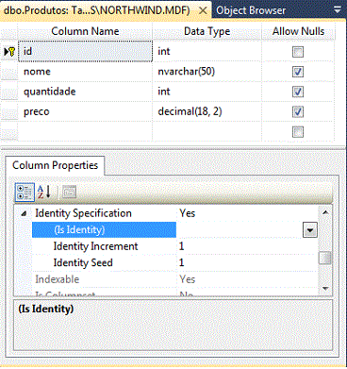
Task: Click the Property Pages icon
Action: [69, 193]
